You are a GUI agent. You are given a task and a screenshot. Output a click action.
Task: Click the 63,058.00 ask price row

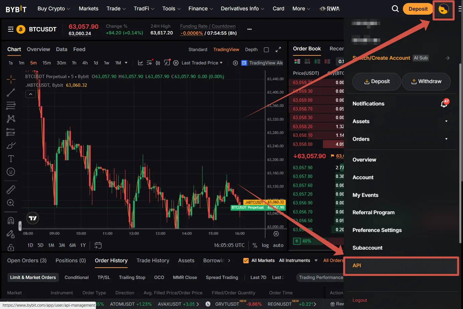pyautogui.click(x=316, y=144)
